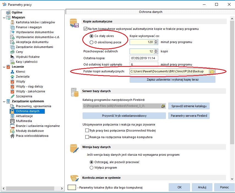Click 'Zapisz ustawienia i wykonaj kopię teraz'
235x193 pixels.
(x=173, y=80)
